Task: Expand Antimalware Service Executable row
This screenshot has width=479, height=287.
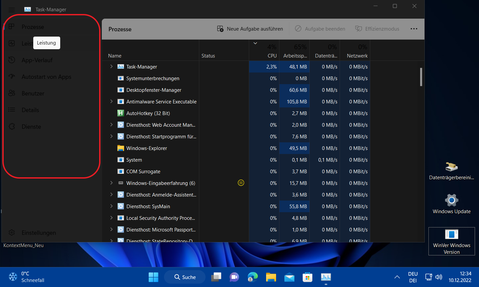Action: pos(111,101)
